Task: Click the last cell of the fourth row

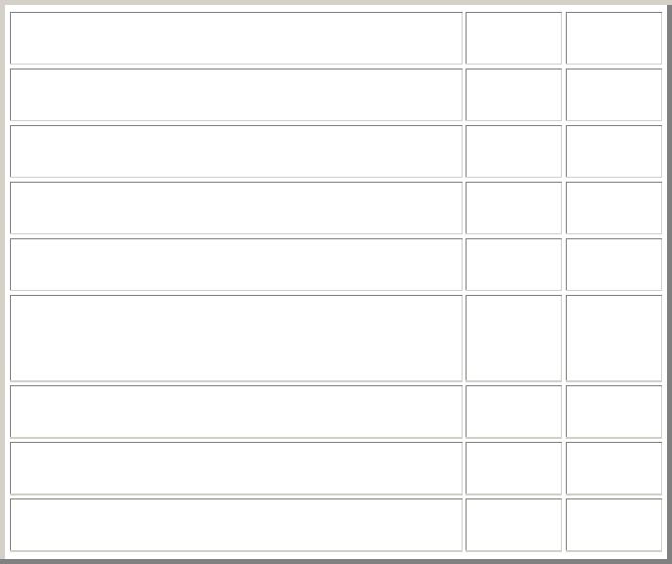Action: (613, 208)
